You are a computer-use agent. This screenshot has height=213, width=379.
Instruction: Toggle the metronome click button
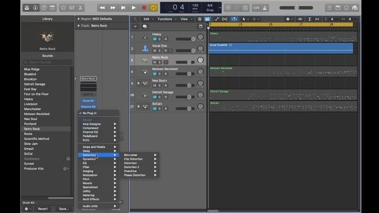(x=265, y=8)
